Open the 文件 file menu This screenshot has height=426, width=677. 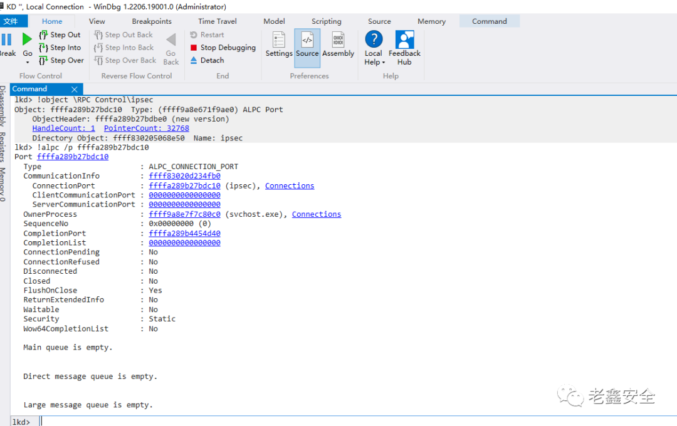[x=13, y=21]
